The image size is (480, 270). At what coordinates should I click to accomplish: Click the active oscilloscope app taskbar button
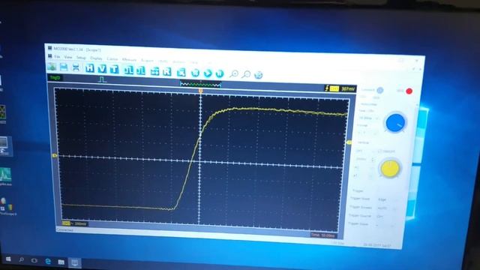click(x=75, y=262)
